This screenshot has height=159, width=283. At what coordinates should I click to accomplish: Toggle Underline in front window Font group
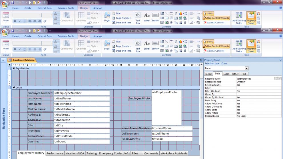click(x=24, y=49)
